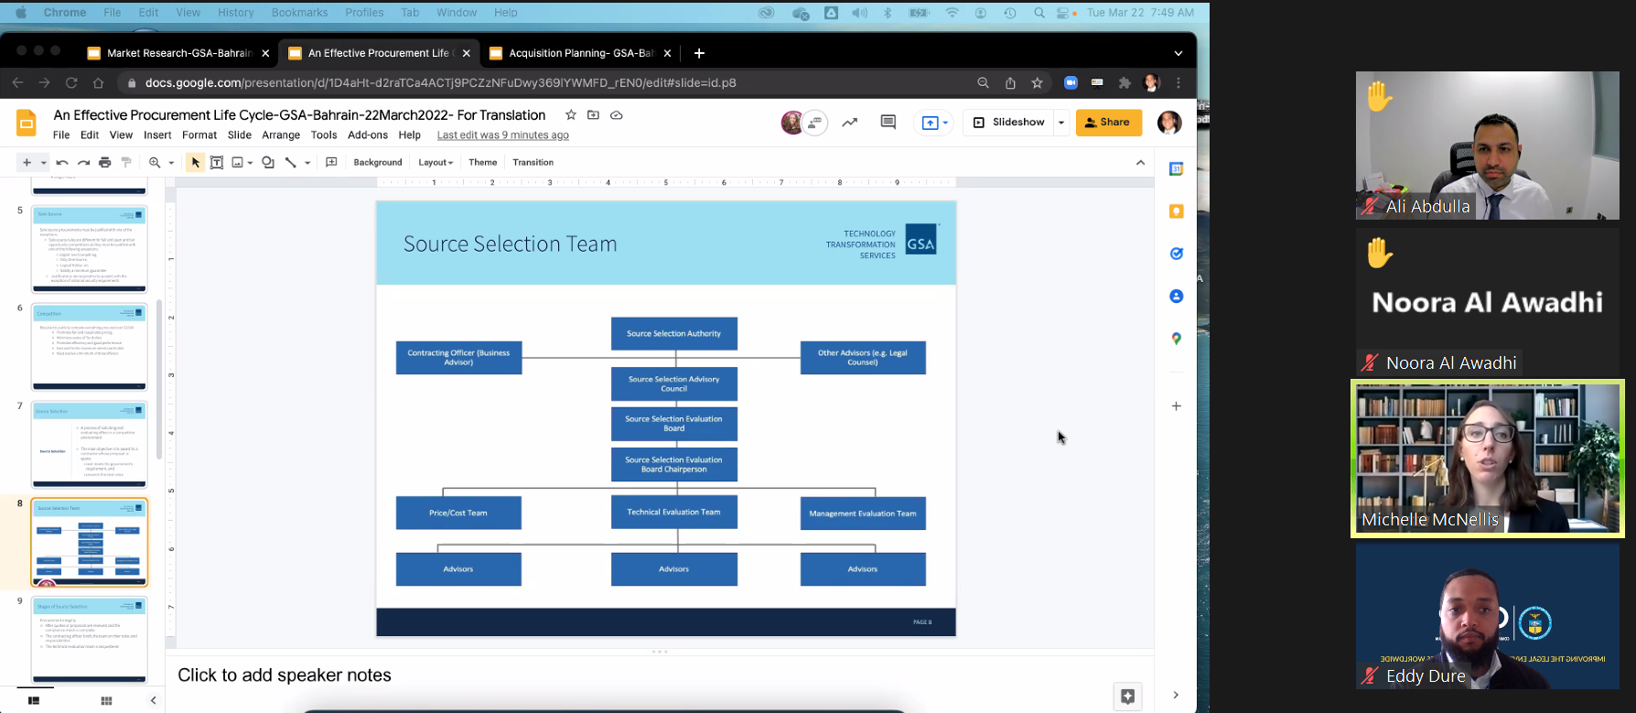Image resolution: width=1636 pixels, height=713 pixels.
Task: Open the Activity dashboard trend icon
Action: coord(850,122)
